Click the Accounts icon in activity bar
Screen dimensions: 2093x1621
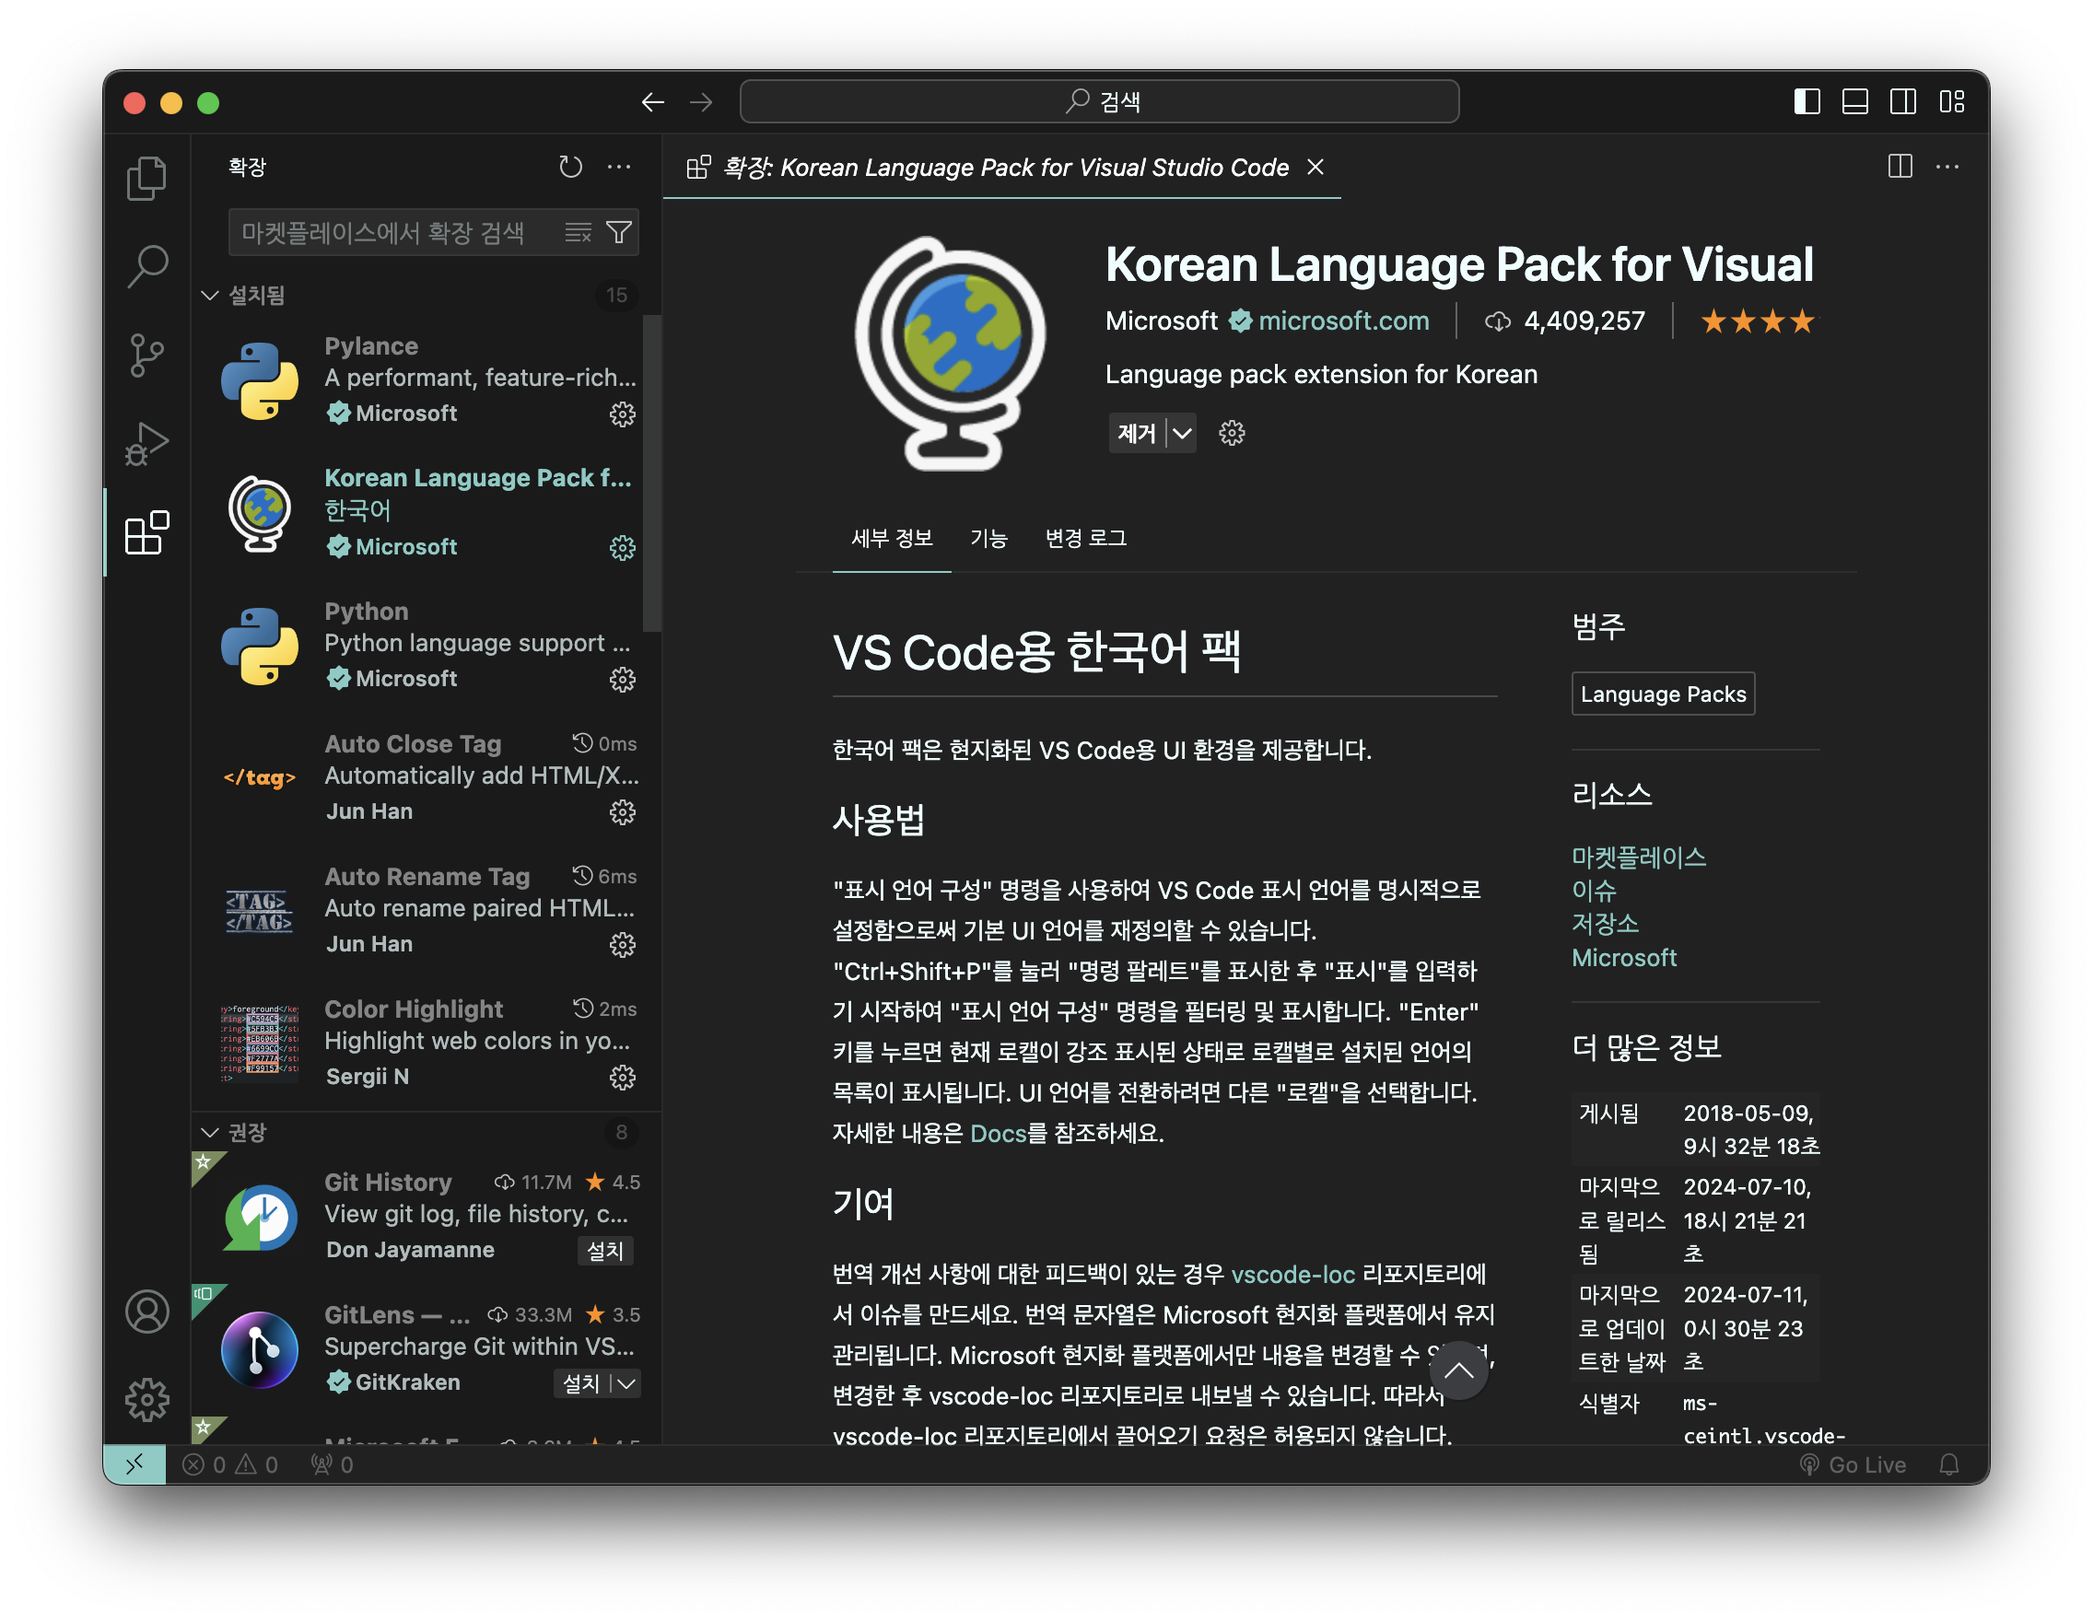[146, 1312]
